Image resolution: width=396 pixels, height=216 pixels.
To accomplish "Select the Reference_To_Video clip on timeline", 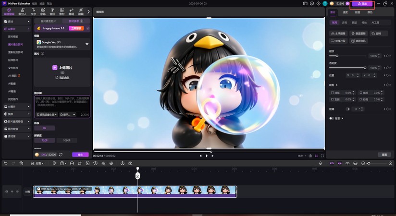I will (x=135, y=192).
